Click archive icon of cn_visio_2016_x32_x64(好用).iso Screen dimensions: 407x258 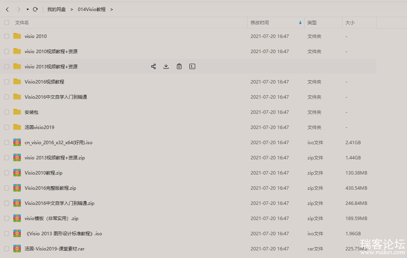tap(17, 142)
